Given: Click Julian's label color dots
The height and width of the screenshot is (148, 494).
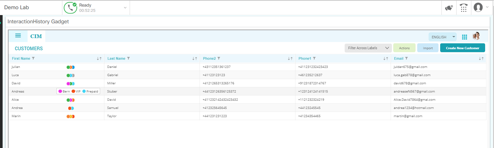Looking at the screenshot, I should pyautogui.click(x=71, y=67).
